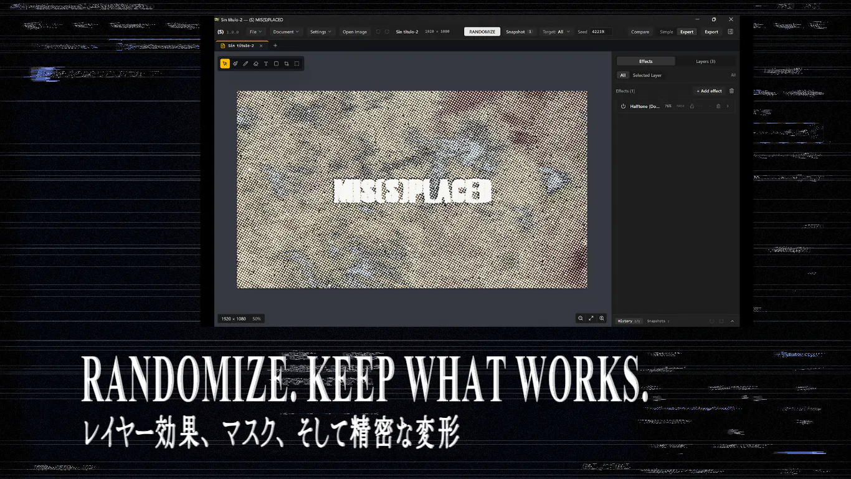The width and height of the screenshot is (851, 479).
Task: Filter effects by All
Action: click(622, 75)
